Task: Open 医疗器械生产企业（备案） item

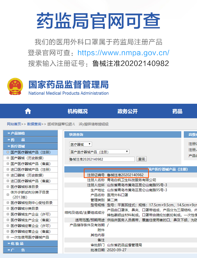Action: click(30, 220)
